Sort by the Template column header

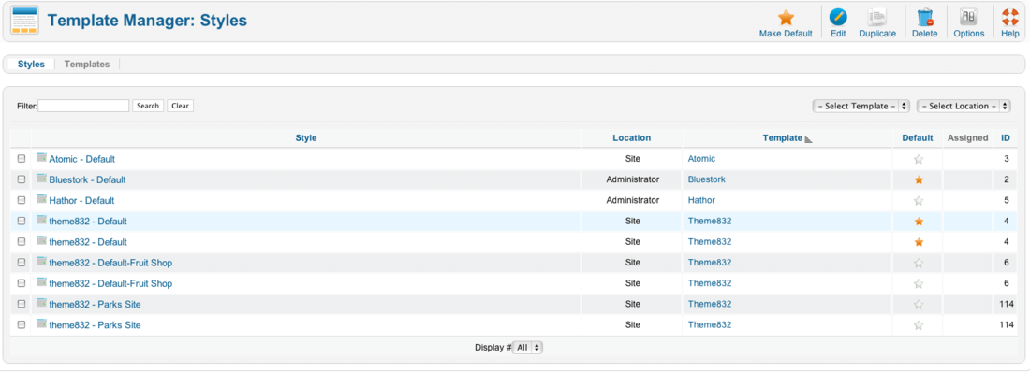783,138
